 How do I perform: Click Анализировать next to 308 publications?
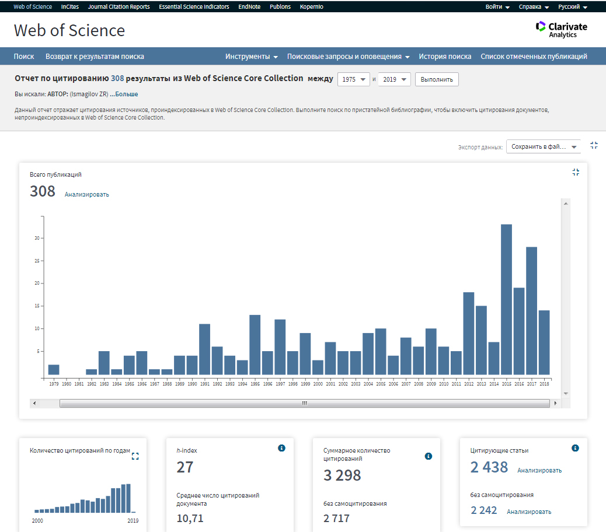(86, 195)
